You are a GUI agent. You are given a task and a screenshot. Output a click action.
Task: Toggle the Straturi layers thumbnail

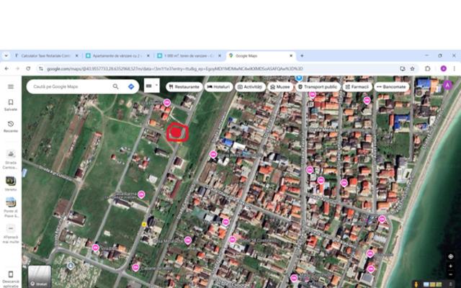coord(40,277)
